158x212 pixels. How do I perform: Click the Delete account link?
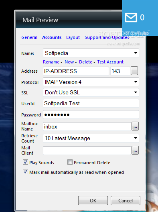coord(86,62)
